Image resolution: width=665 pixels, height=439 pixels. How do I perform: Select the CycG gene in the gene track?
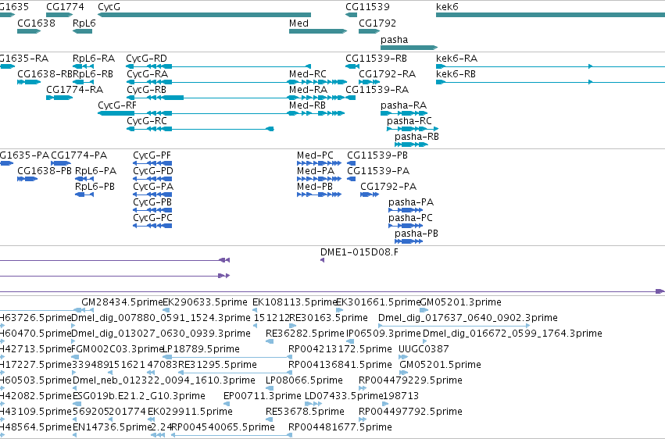click(x=204, y=15)
